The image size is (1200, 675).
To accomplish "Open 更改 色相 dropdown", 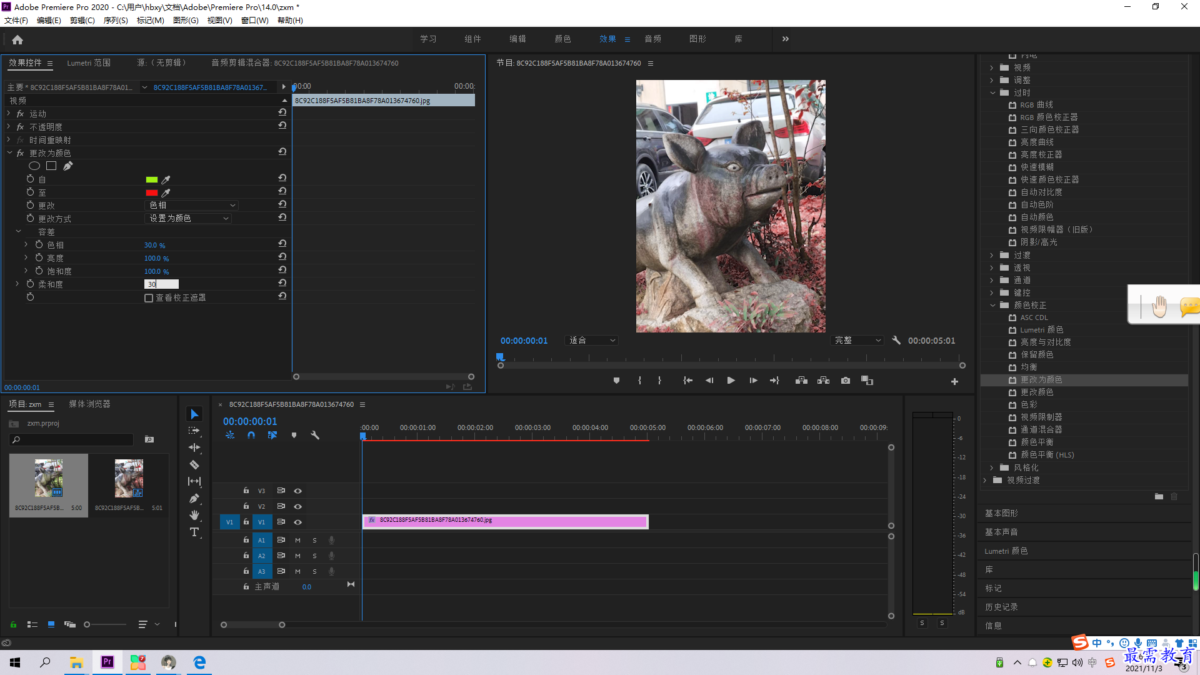I will [x=191, y=205].
